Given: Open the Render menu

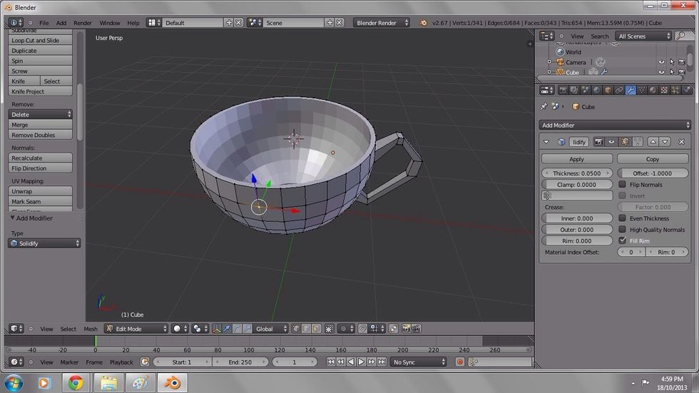Looking at the screenshot, I should [x=83, y=23].
